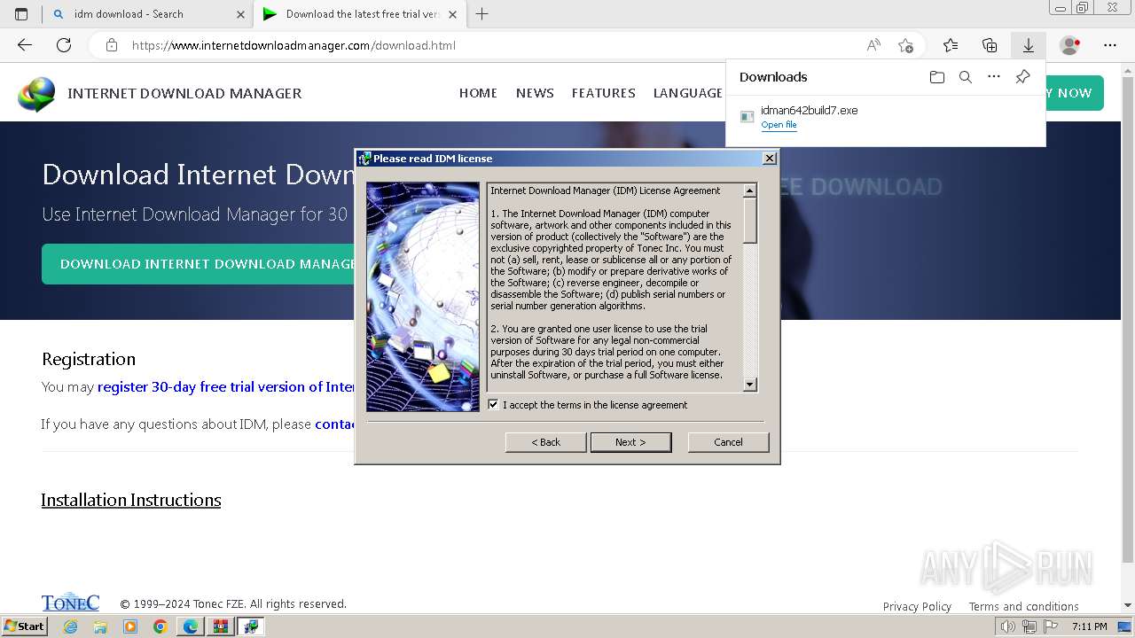
Task: Open volume control in system tray
Action: pos(1008,626)
